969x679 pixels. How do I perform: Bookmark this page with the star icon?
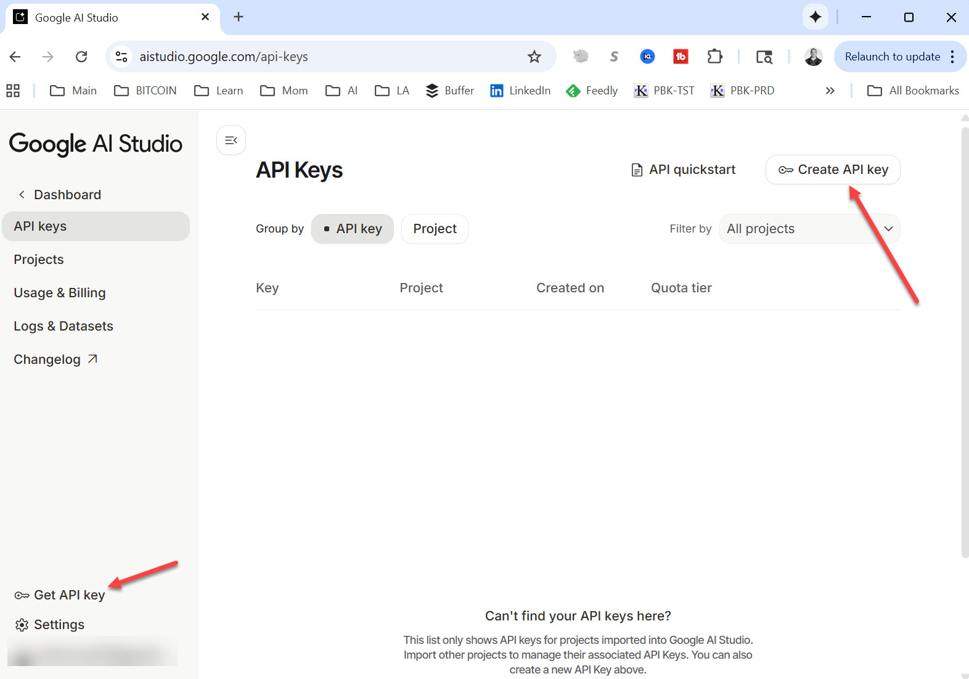pyautogui.click(x=534, y=57)
